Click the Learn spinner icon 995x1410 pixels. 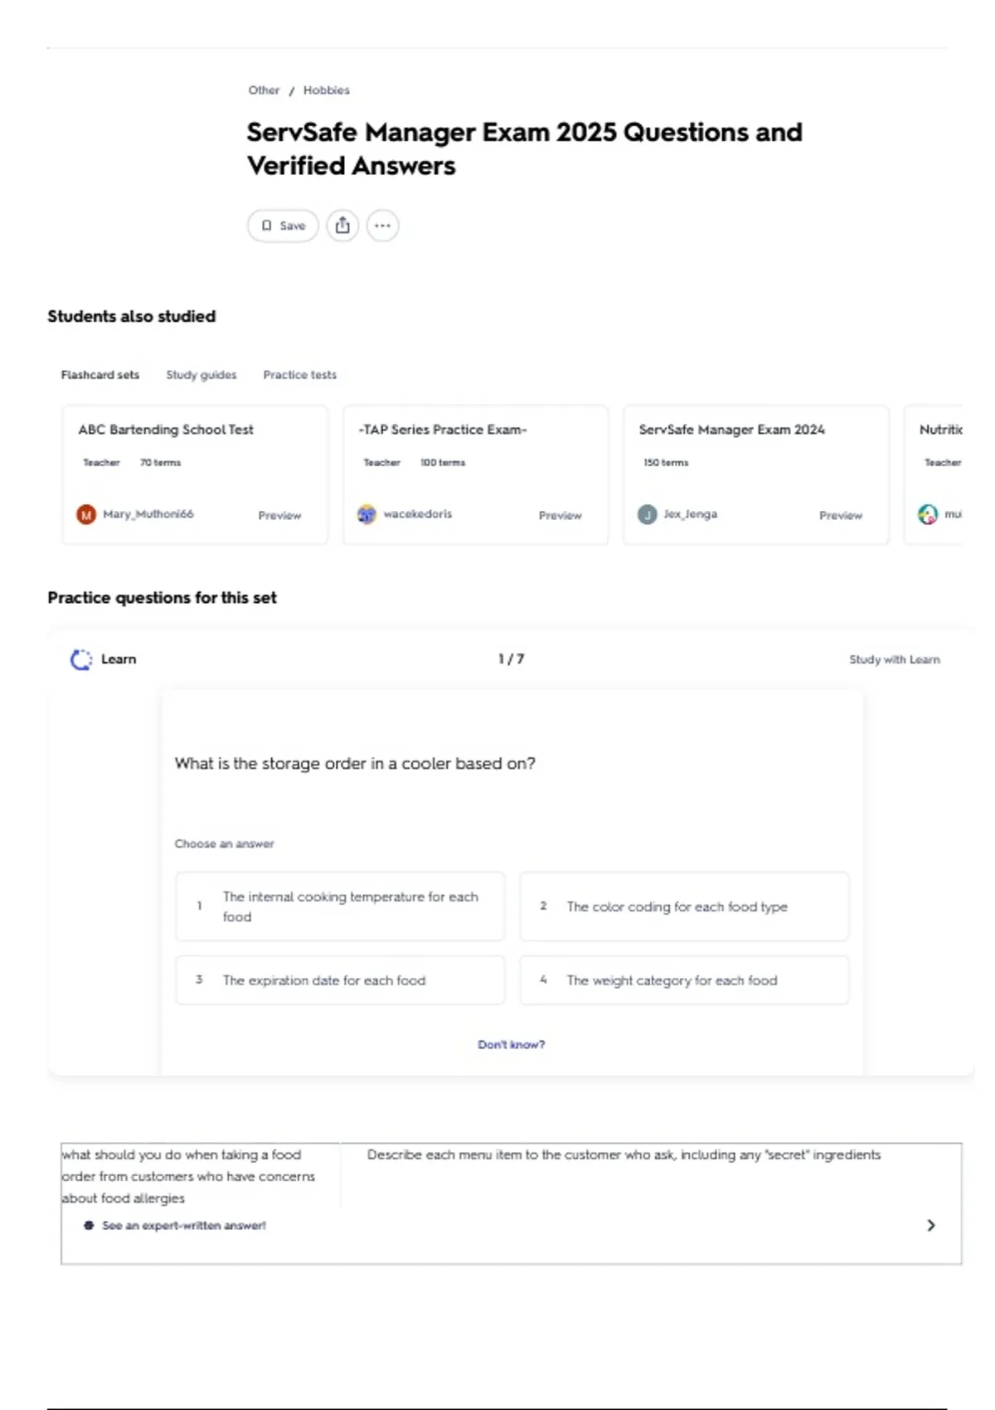tap(80, 659)
